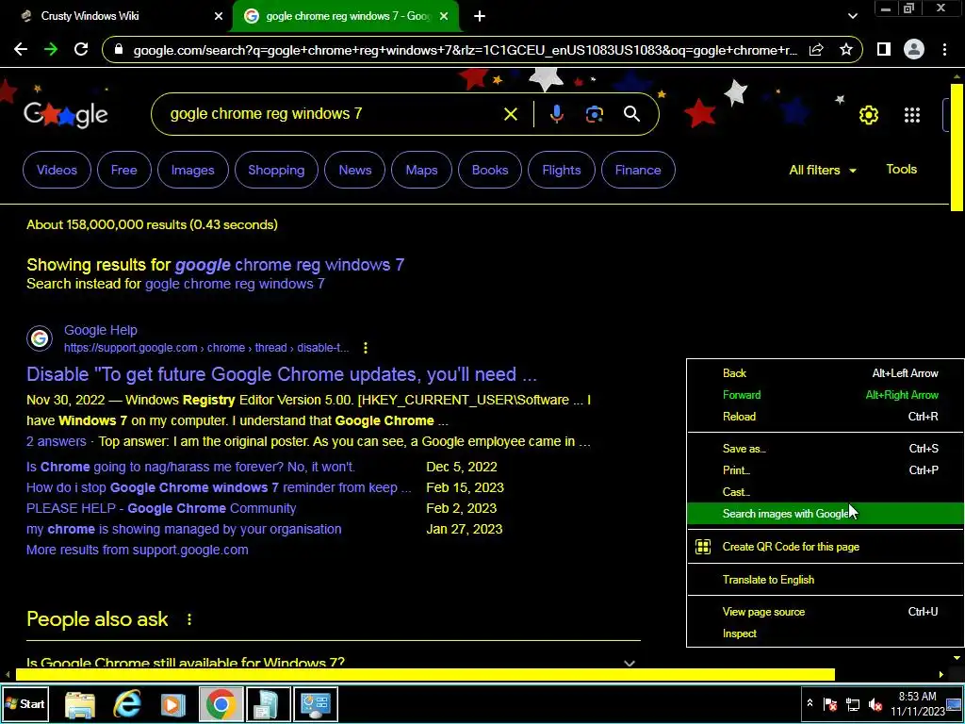Switch to Images results
Viewport: 965px width, 724px height.
pos(192,170)
